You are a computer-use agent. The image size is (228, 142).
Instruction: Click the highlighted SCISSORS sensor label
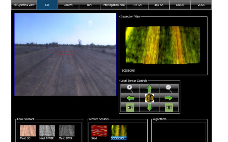tap(119, 138)
